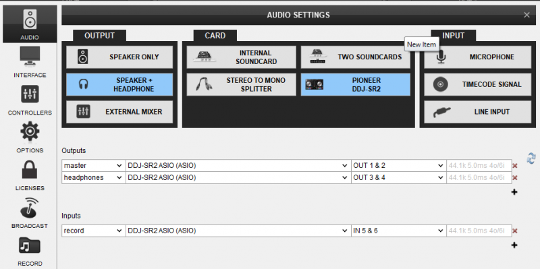Remove the master output row
Image resolution: width=540 pixels, height=269 pixels.
515,166
